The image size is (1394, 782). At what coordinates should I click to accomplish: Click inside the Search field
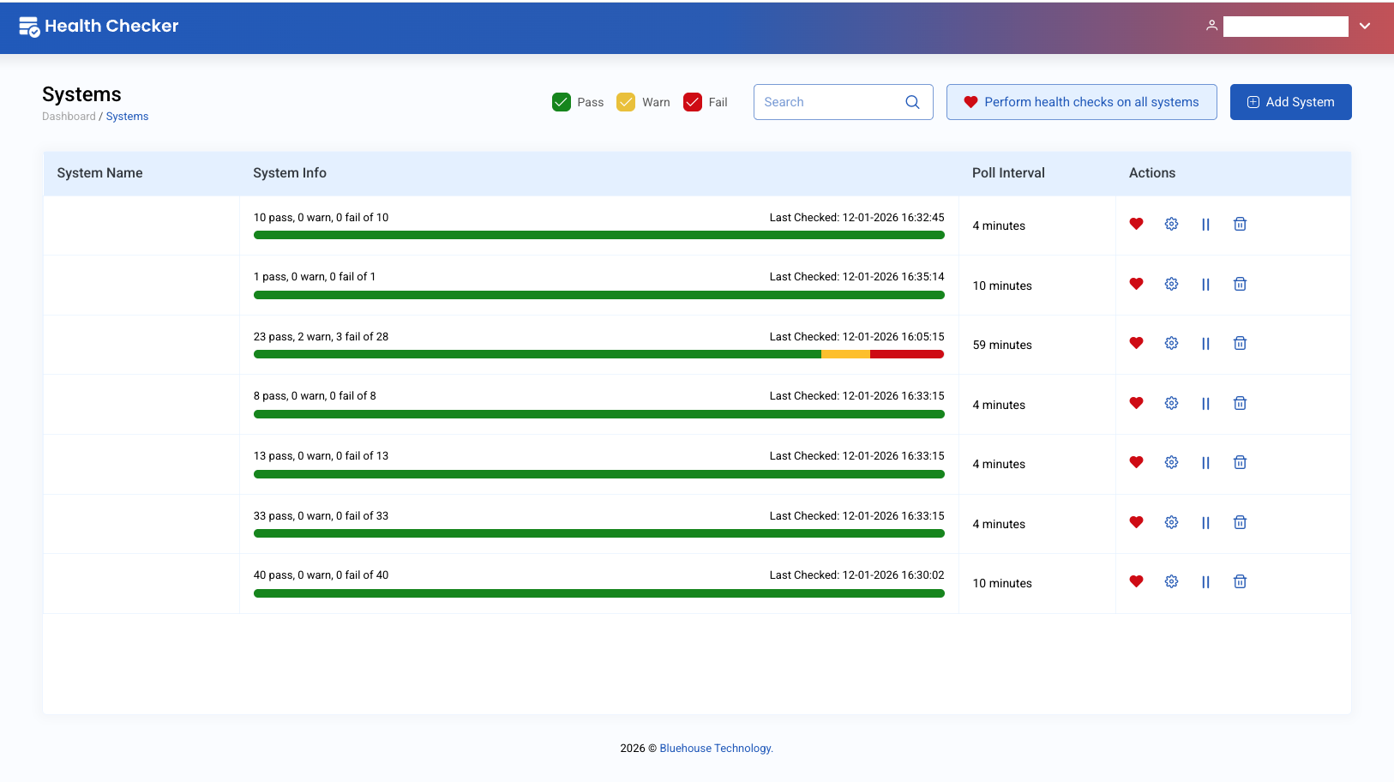823,101
